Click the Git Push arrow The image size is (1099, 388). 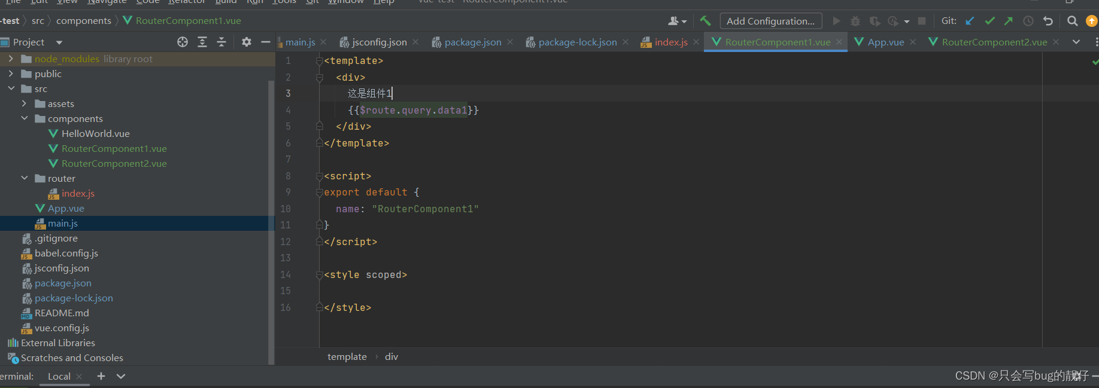(x=1009, y=21)
